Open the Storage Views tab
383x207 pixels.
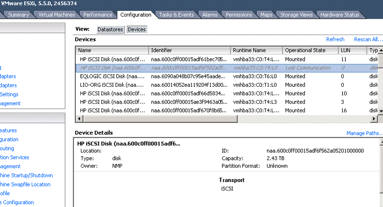(296, 15)
